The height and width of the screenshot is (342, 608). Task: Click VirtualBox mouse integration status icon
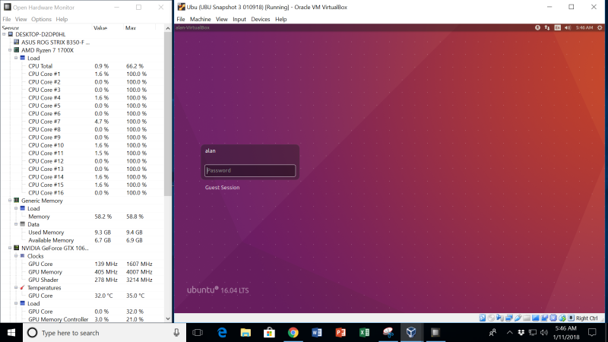(562, 318)
